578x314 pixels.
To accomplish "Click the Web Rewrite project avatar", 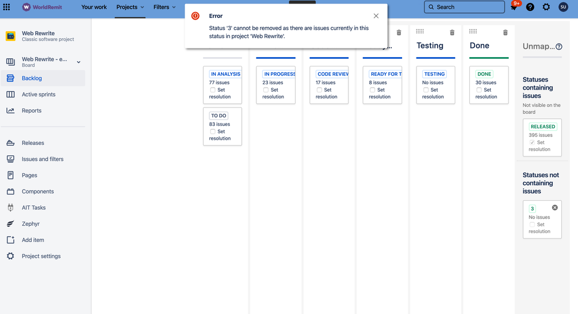I will coord(10,36).
